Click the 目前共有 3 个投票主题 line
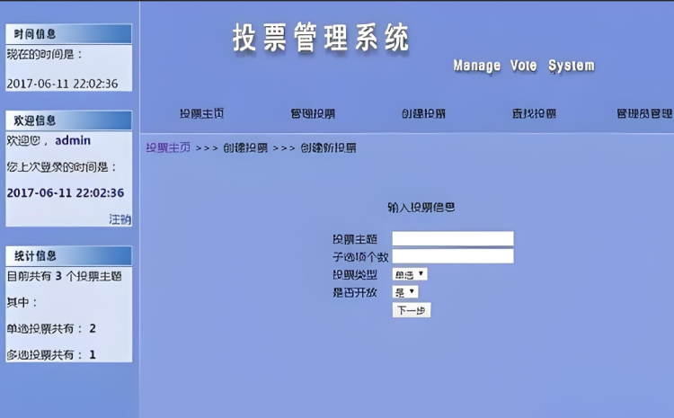The height and width of the screenshot is (418, 674). [x=64, y=276]
